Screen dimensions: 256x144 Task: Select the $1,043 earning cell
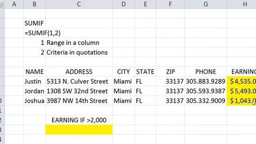(x=242, y=100)
